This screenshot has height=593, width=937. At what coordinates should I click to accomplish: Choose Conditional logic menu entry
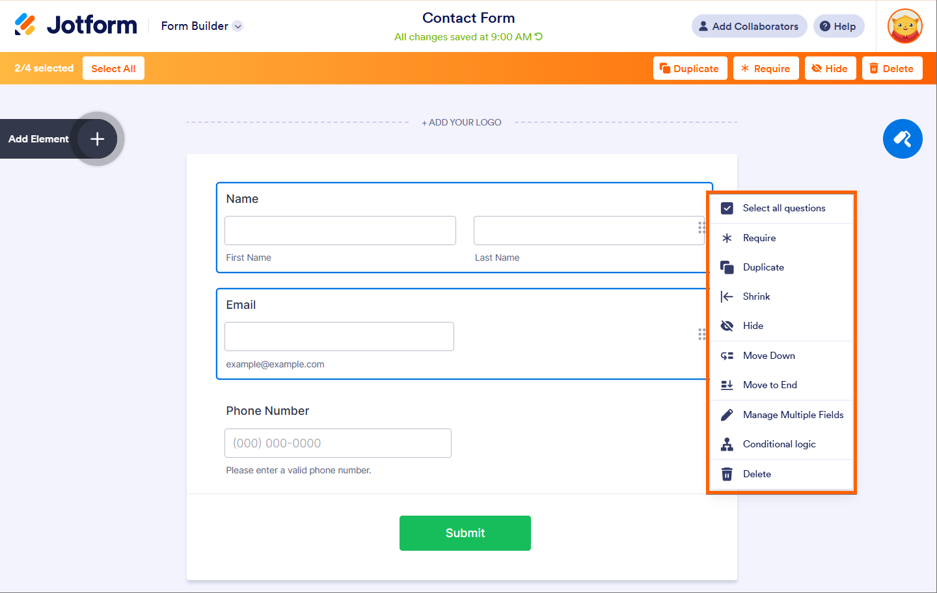point(779,444)
